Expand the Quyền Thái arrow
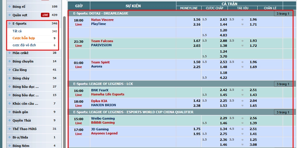Screen dimensions: 297x148 tap(10, 120)
